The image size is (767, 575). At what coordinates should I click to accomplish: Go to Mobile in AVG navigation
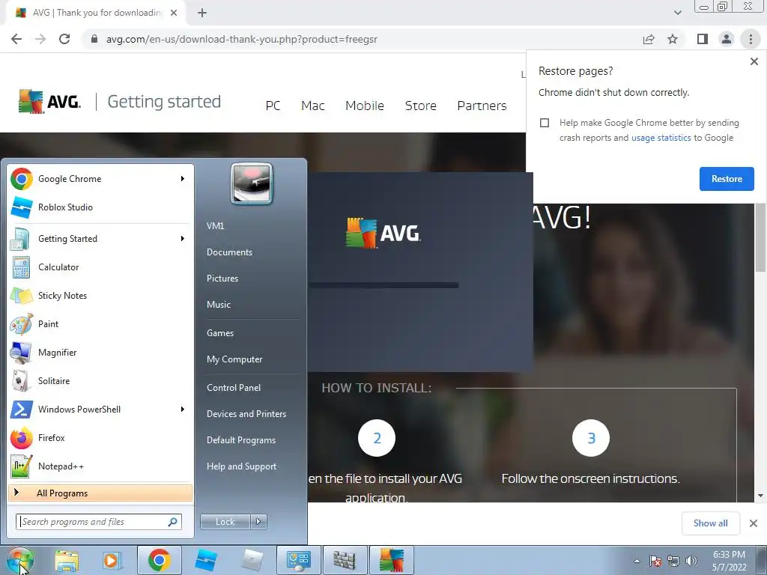point(365,106)
